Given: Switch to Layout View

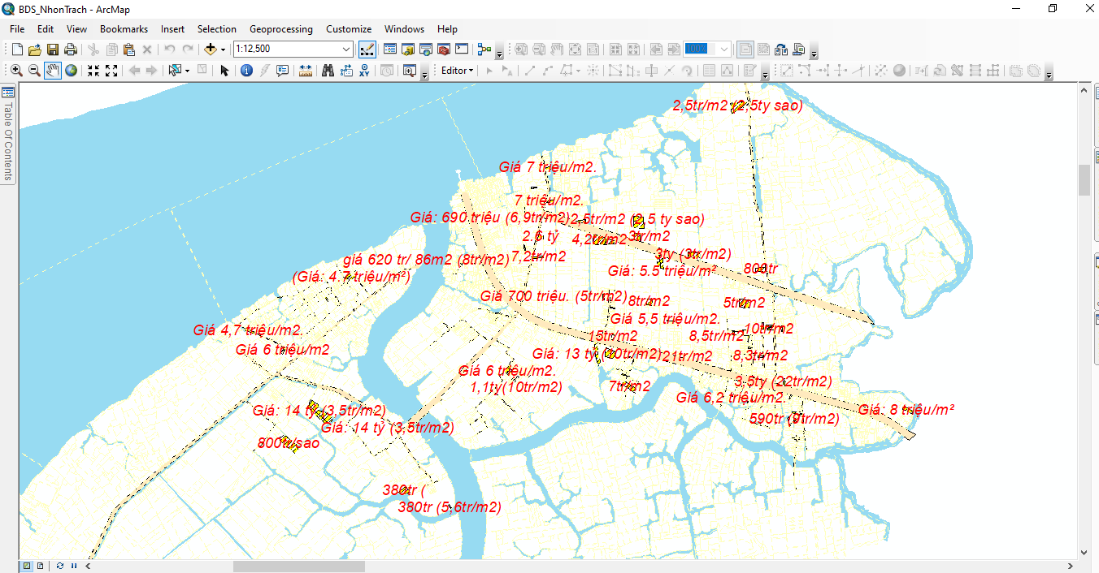Looking at the screenshot, I should pos(39,566).
